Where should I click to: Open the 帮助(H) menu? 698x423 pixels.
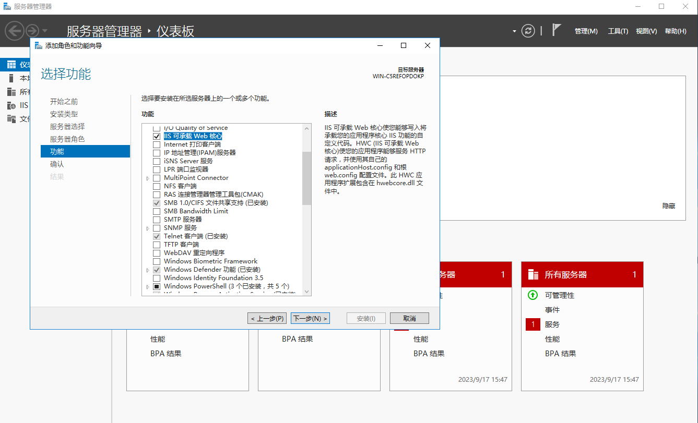pyautogui.click(x=676, y=31)
